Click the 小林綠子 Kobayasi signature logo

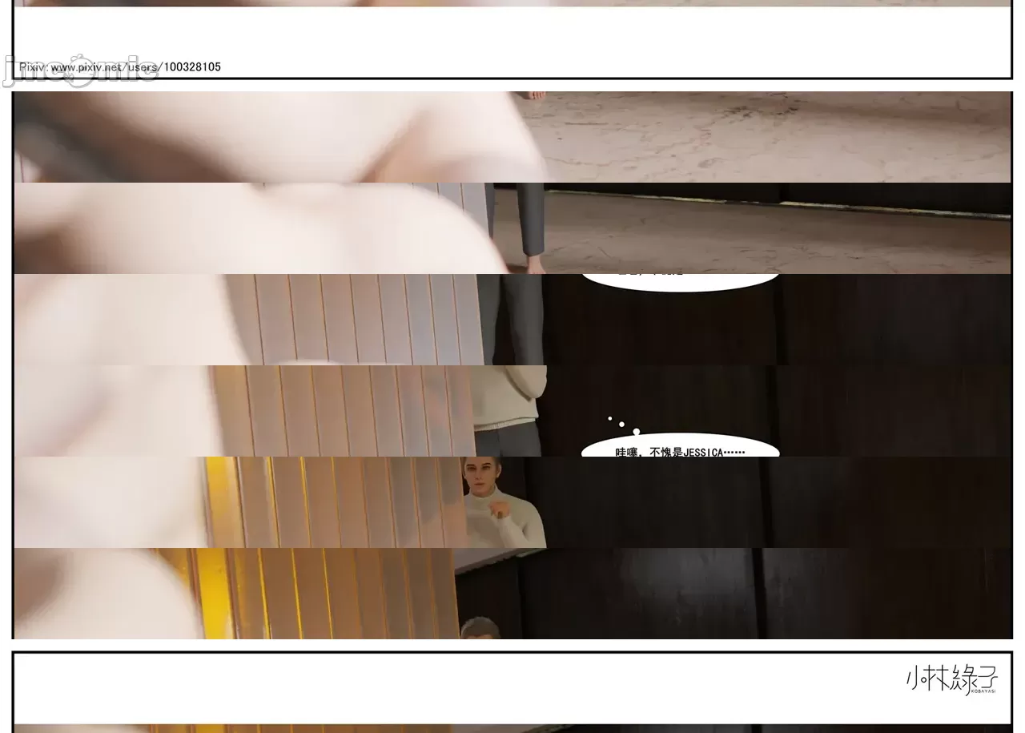(x=951, y=680)
